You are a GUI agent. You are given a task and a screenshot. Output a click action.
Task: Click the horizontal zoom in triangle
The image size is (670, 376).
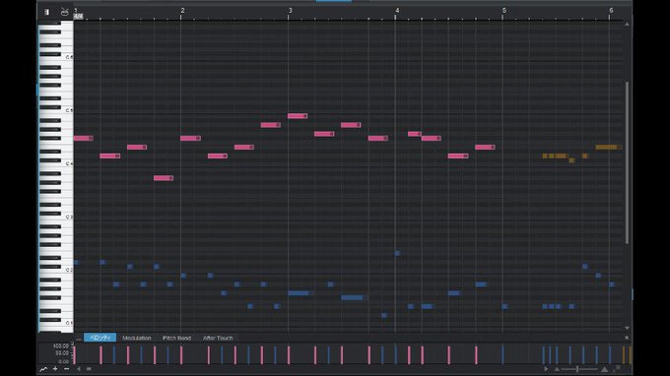pos(604,369)
